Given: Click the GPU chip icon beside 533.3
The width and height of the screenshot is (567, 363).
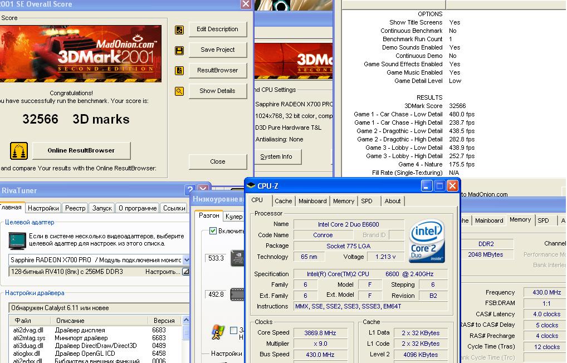Looking at the screenshot, I should pos(237,258).
